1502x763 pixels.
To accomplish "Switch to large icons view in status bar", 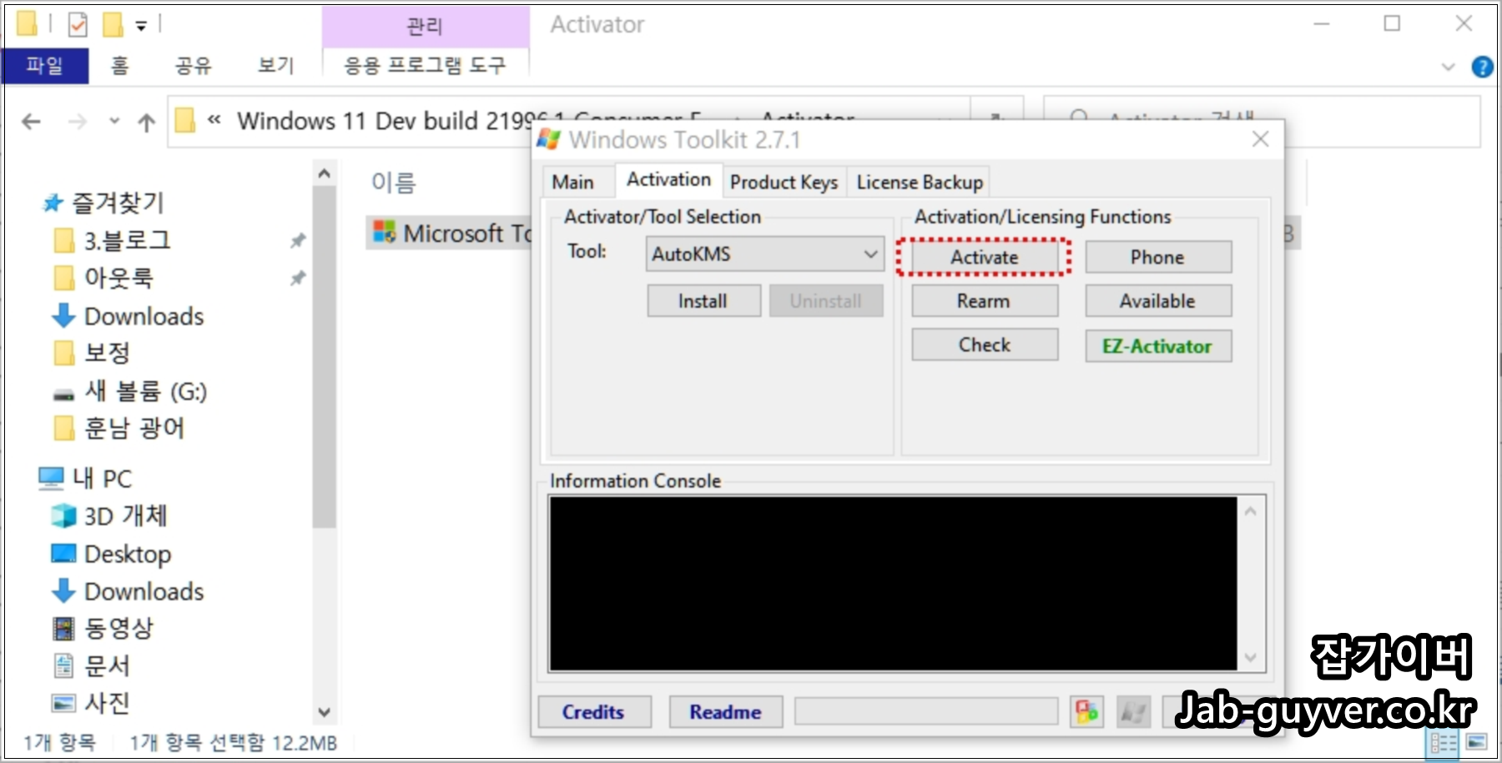I will point(1476,741).
